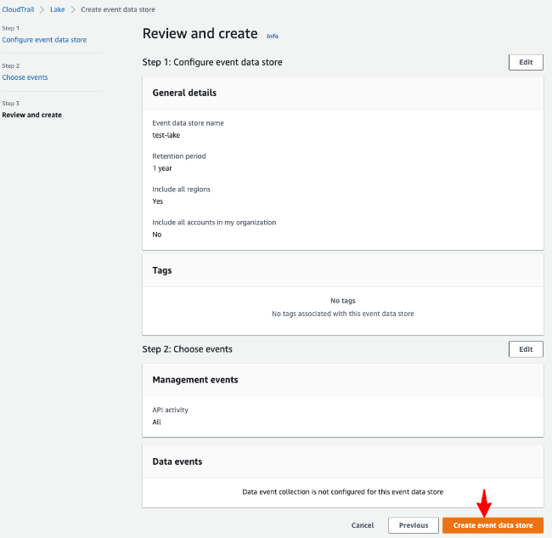Image resolution: width=552 pixels, height=538 pixels.
Task: Click Create event data store button
Action: [493, 525]
